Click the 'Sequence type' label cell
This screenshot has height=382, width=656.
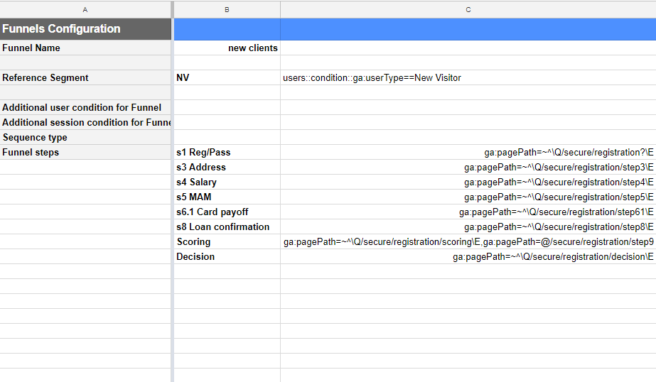(x=85, y=138)
